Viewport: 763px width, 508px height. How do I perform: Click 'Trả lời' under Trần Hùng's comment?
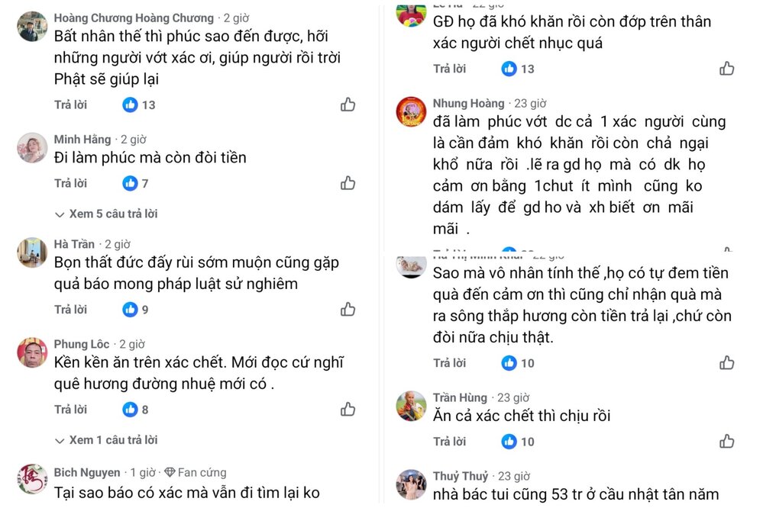[449, 441]
